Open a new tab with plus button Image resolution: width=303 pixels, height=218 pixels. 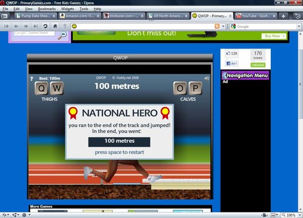(284, 16)
